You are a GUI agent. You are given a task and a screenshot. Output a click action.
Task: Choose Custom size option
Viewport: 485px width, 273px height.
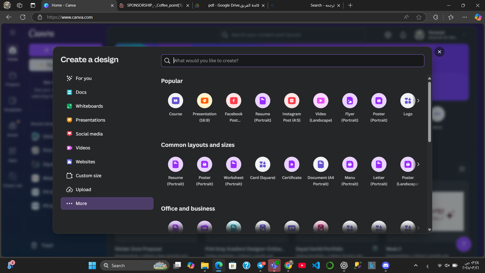click(x=107, y=176)
